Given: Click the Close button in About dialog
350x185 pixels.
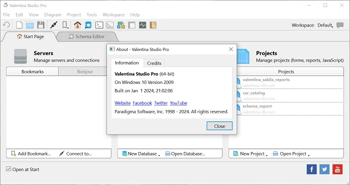Looking at the screenshot, I should 219,126.
